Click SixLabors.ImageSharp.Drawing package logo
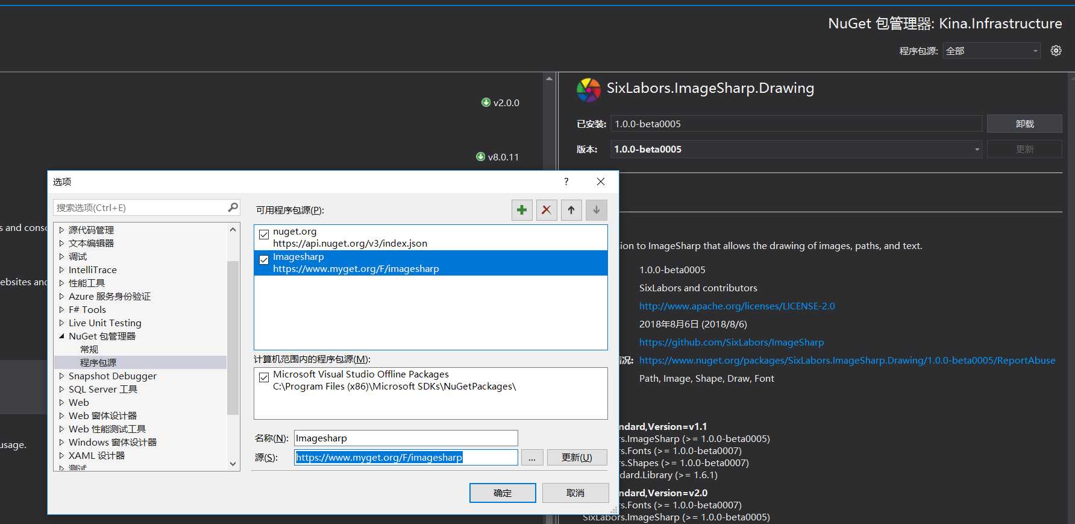The image size is (1075, 524). pyautogui.click(x=588, y=90)
